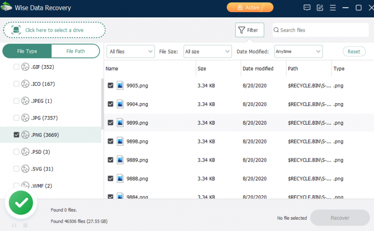Click the .PNG image type icon
Image resolution: width=374 pixels, height=231 pixels.
coord(25,135)
